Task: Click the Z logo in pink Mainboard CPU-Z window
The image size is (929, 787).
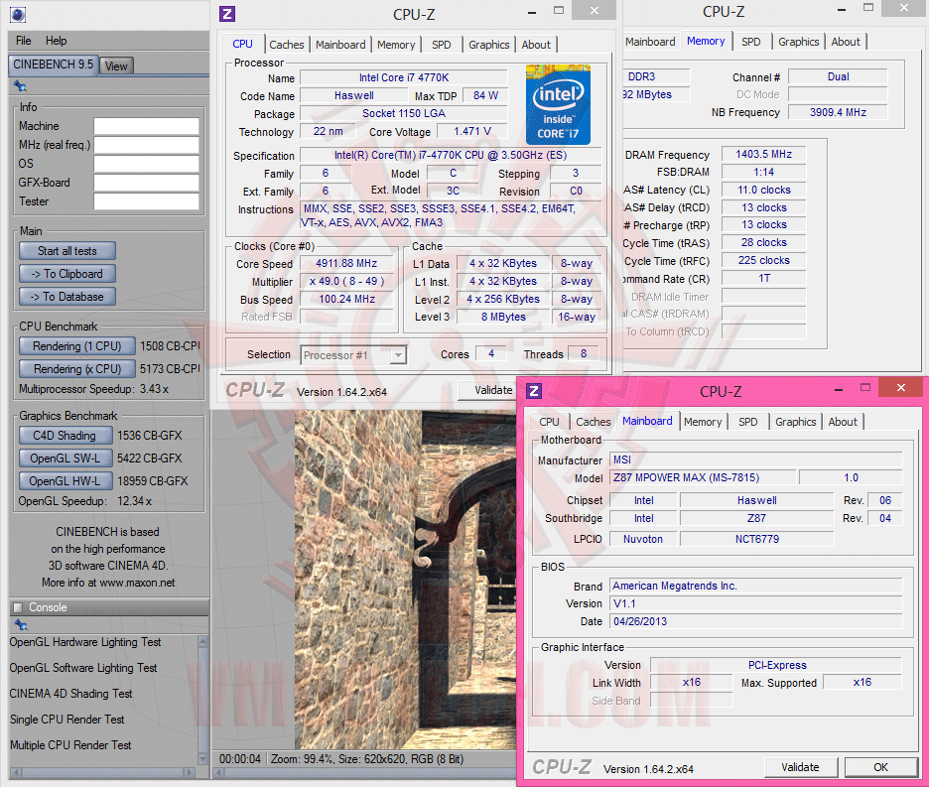Action: 534,391
